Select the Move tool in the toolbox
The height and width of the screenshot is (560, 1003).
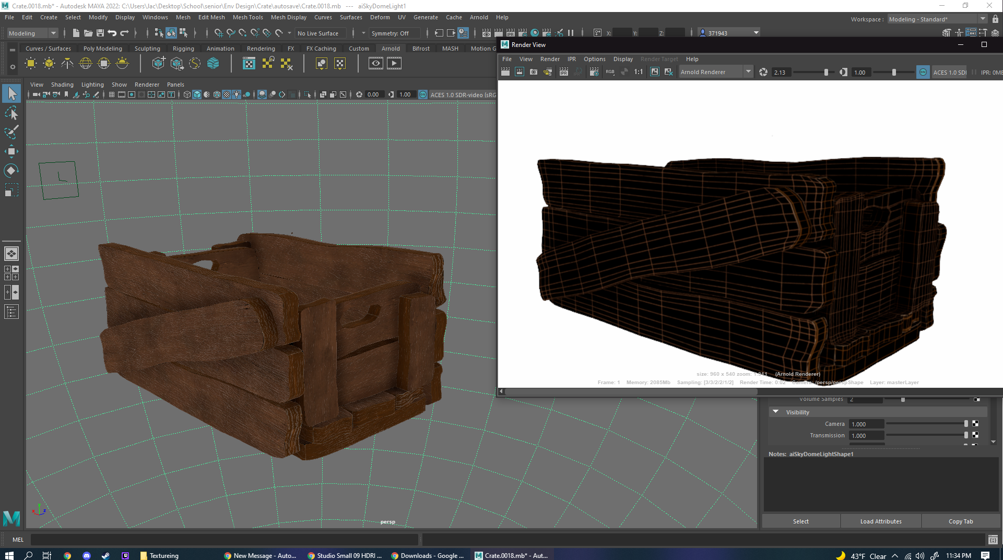coord(11,151)
